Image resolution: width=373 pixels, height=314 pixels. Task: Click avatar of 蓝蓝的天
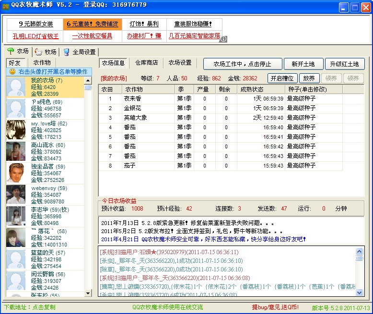point(16,259)
